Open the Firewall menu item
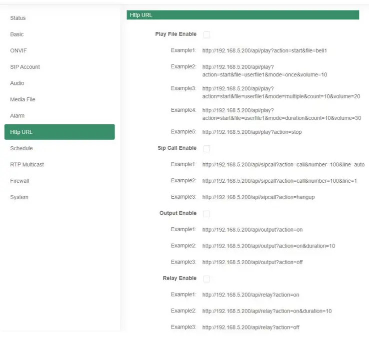This screenshot has width=369, height=340. pyautogui.click(x=19, y=181)
